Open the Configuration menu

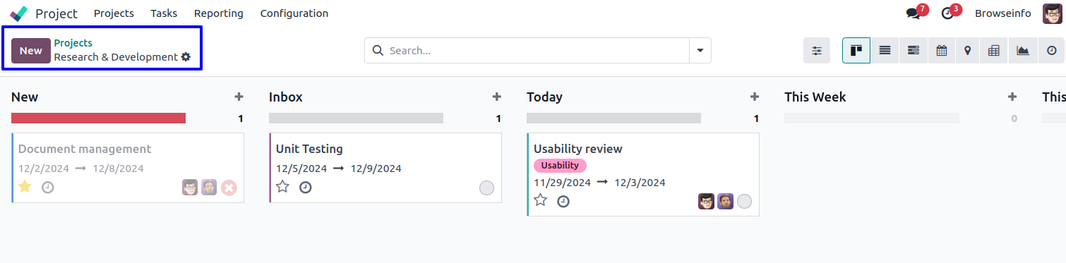pos(294,13)
